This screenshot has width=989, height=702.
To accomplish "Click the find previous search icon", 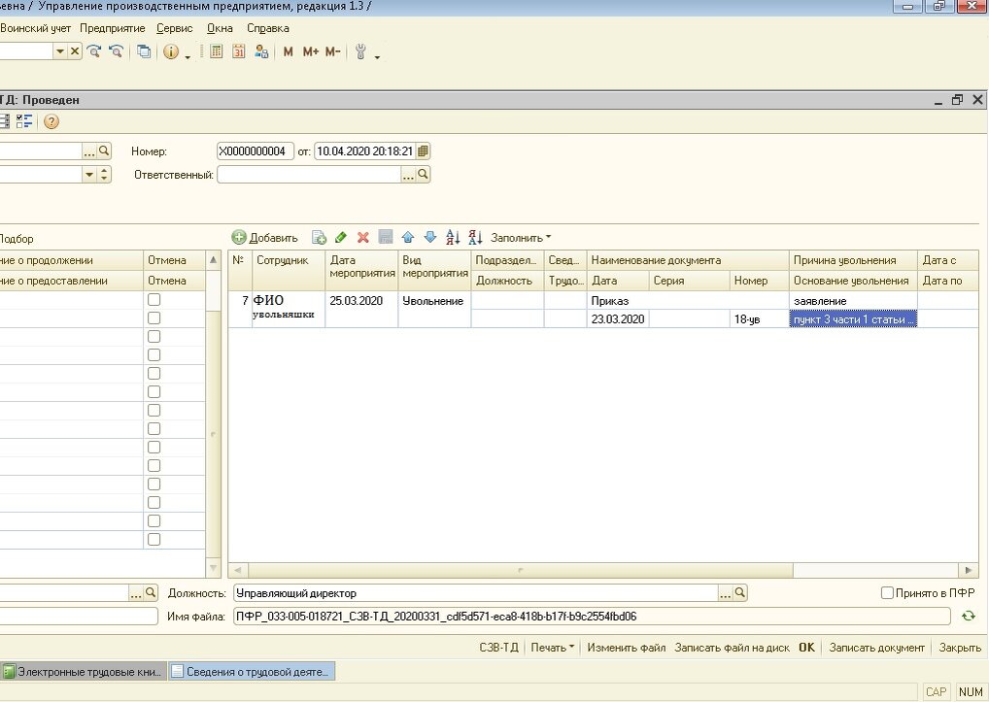I will (116, 51).
